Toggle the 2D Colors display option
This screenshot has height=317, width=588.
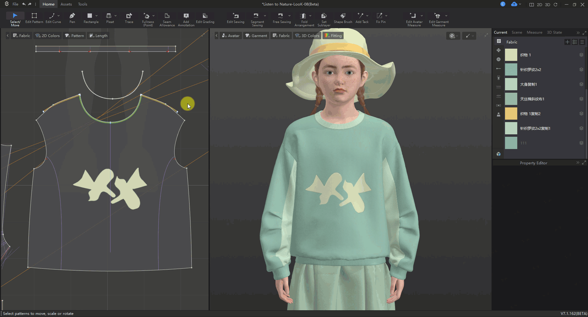[x=47, y=36]
